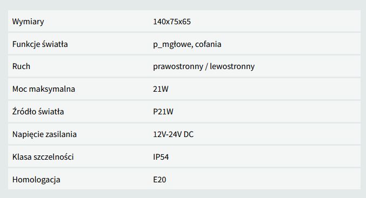
Task: Click the Homologacja label
Action: click(36, 180)
